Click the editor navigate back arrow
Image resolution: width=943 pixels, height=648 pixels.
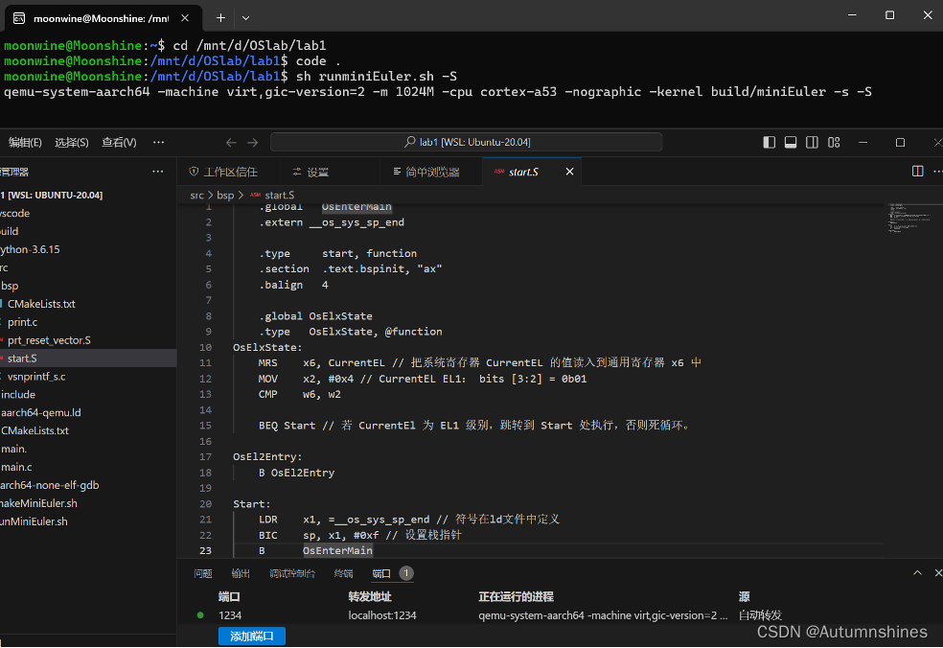point(230,141)
